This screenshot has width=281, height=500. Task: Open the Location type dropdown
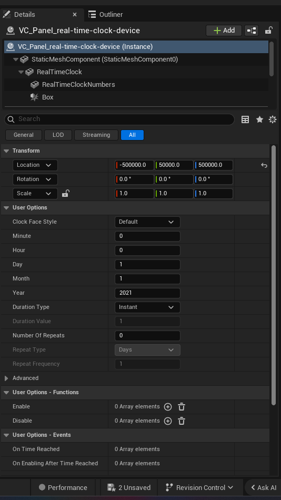pos(35,165)
